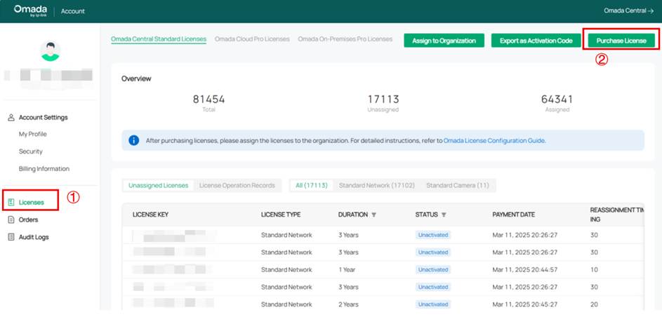Open Billing Information page
Viewport: 662px width, 319px height.
[x=44, y=168]
